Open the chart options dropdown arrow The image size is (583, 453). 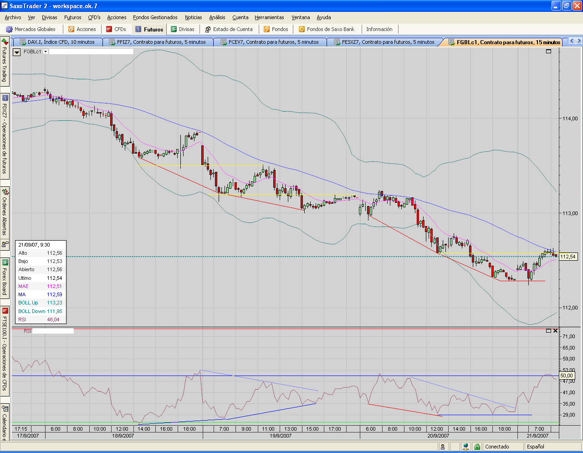click(17, 52)
